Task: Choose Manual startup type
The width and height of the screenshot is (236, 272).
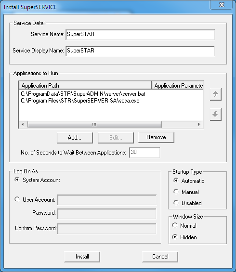Action: [x=176, y=192]
